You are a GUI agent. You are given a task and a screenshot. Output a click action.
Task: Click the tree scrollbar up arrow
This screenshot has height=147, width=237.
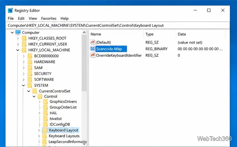(84, 32)
